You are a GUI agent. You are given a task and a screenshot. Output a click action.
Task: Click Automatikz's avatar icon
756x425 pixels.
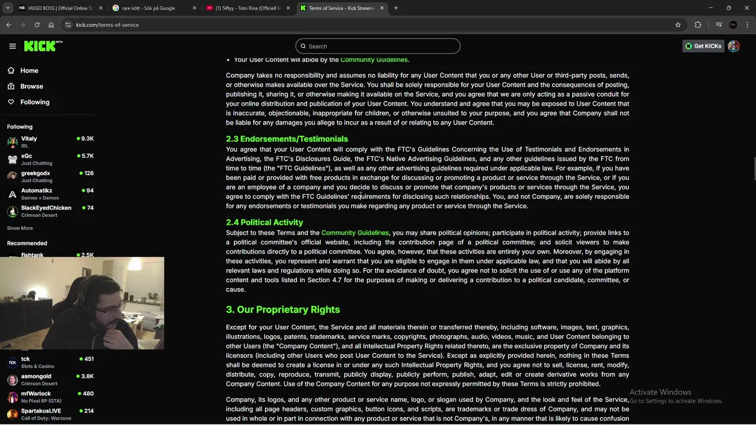pyautogui.click(x=12, y=194)
